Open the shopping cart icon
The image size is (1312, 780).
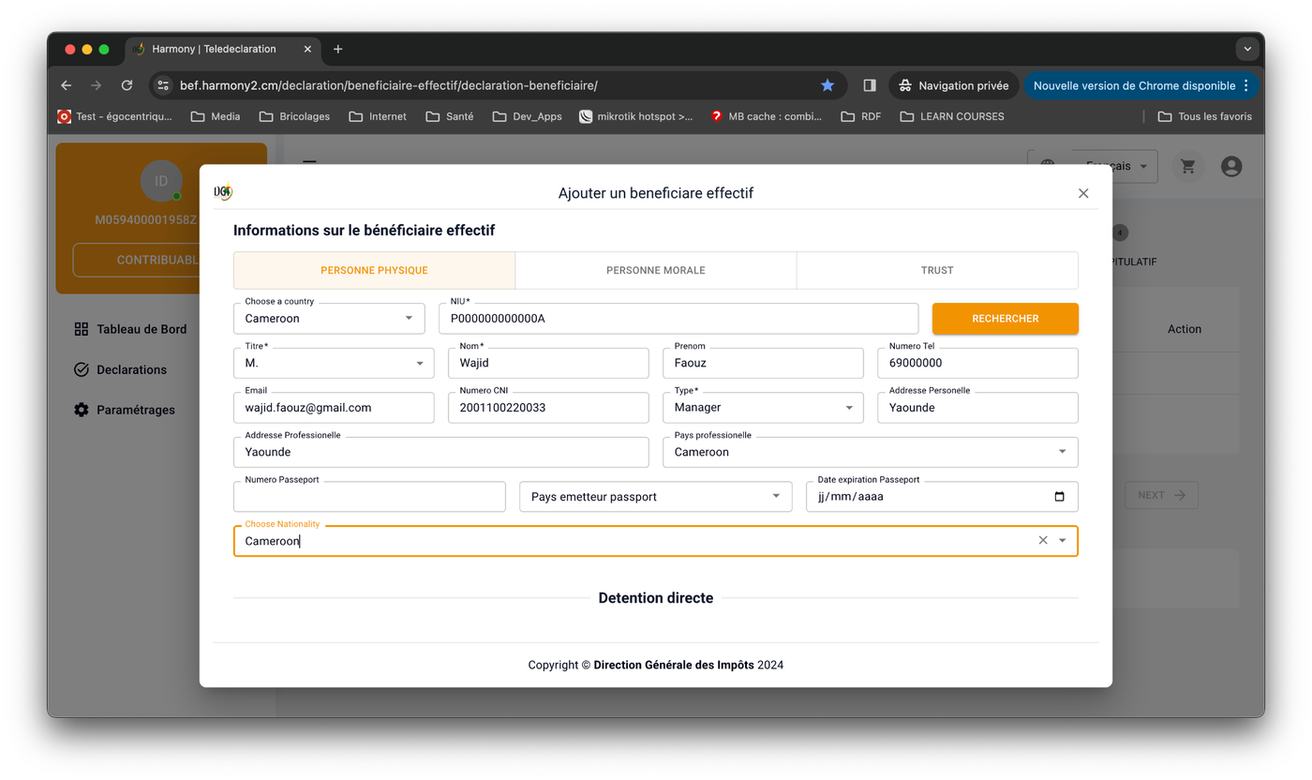(x=1188, y=167)
